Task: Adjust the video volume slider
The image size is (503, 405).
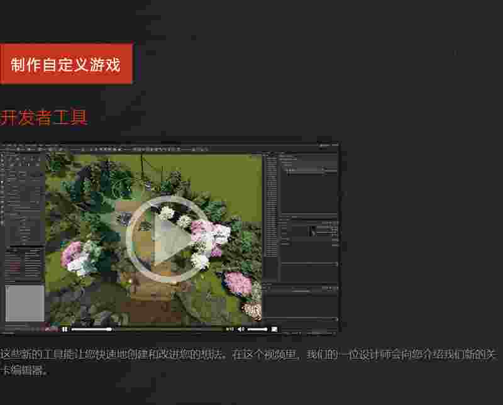Action: coord(257,329)
